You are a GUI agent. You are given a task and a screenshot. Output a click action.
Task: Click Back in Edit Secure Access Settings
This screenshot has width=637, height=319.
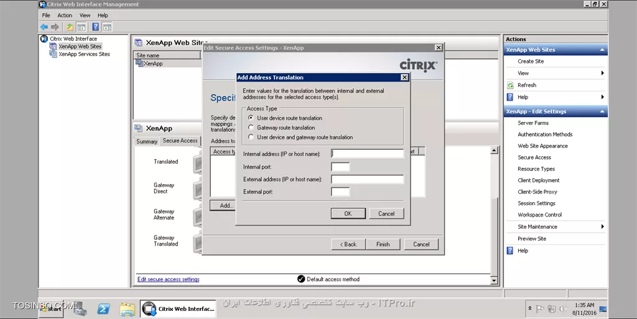[348, 244]
